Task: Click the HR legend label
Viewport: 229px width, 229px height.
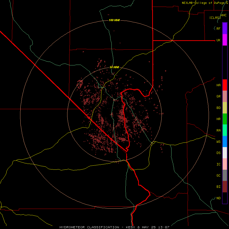Action: (218, 119)
